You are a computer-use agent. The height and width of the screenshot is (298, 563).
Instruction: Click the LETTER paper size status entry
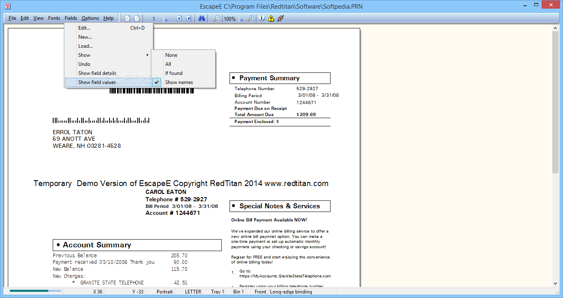(193, 292)
